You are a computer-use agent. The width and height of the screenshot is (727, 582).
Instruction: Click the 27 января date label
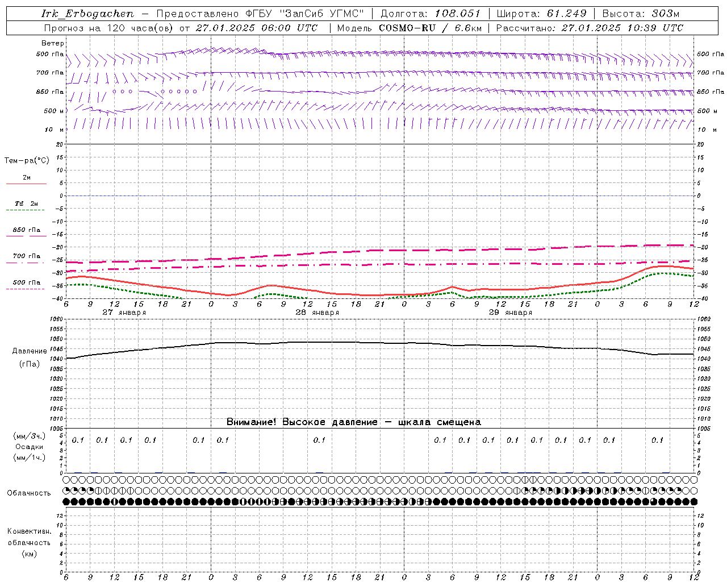point(124,313)
